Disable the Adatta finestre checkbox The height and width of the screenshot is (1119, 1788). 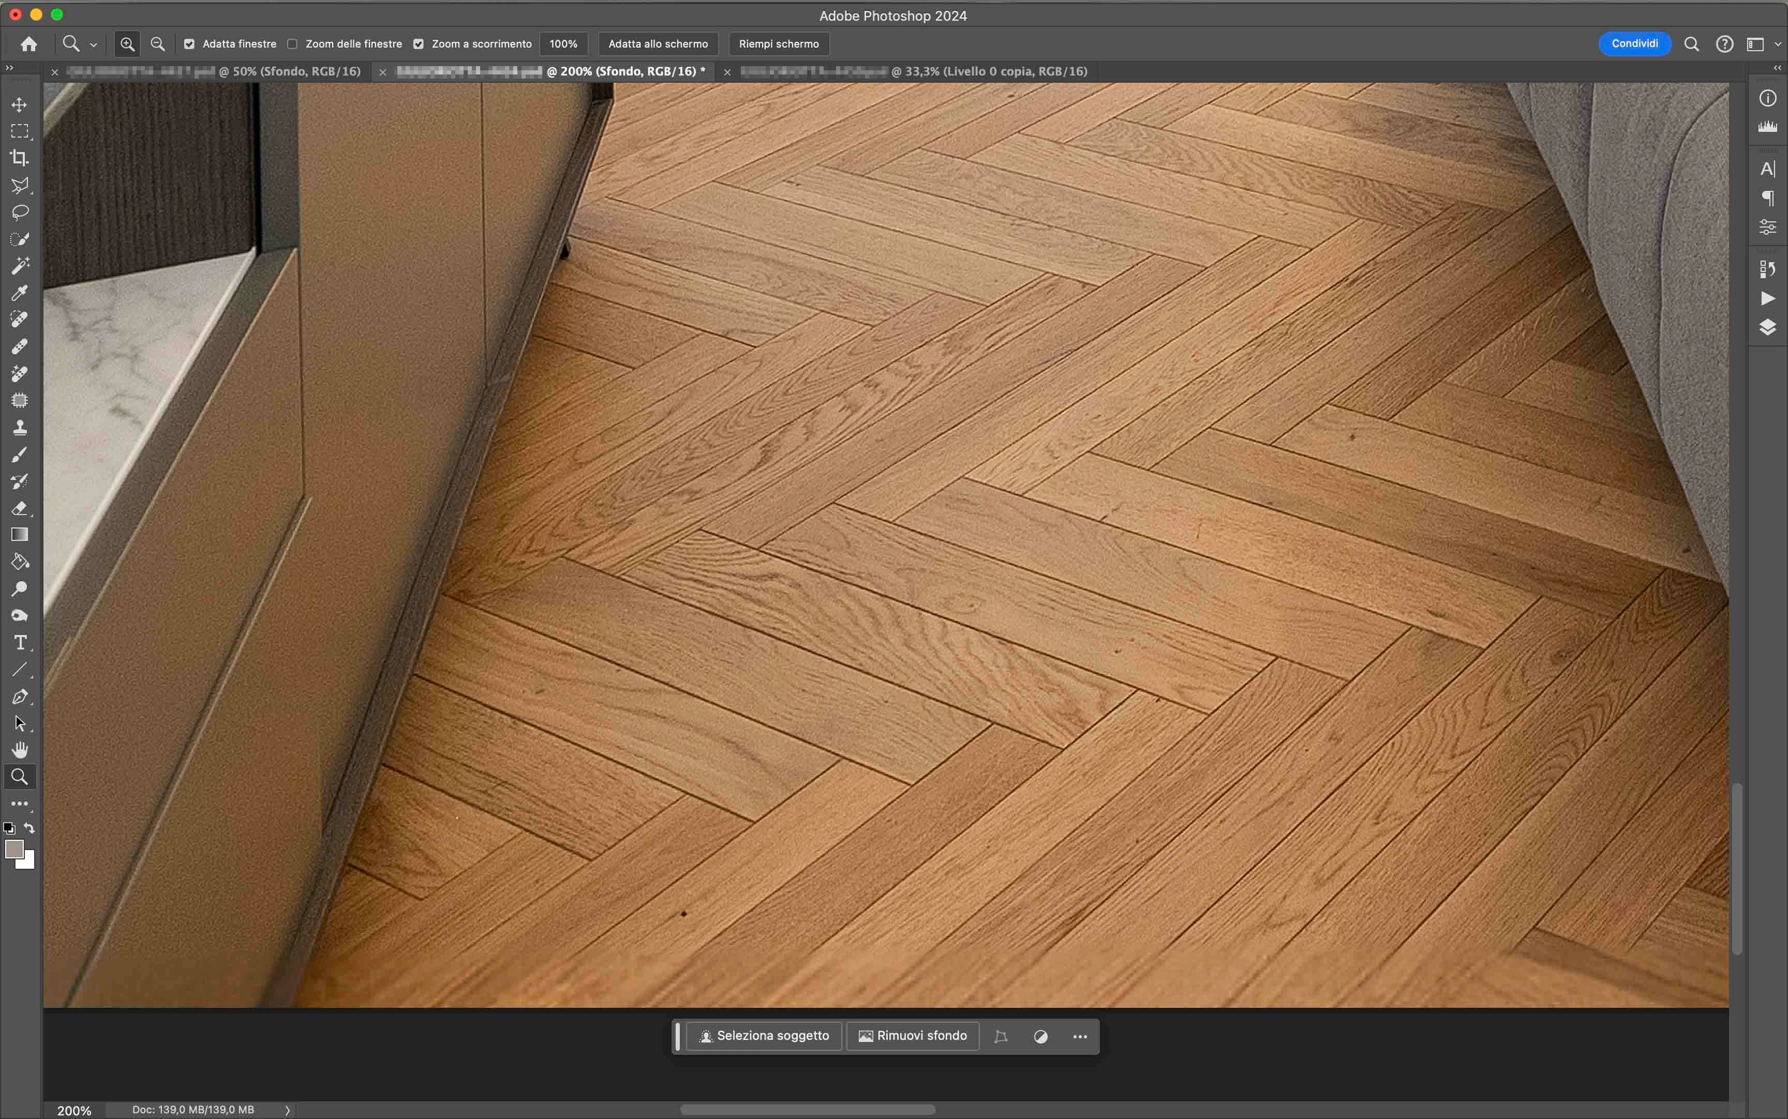tap(189, 43)
